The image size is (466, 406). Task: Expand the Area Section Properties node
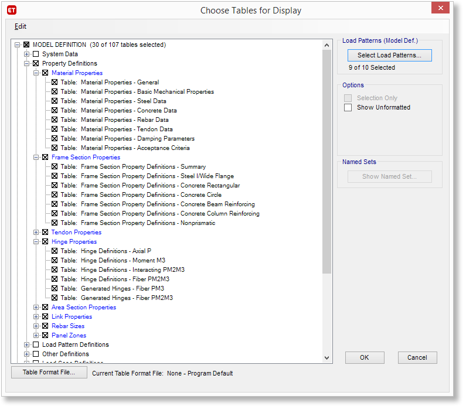36,307
